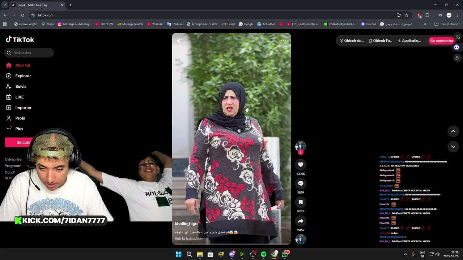This screenshot has height=260, width=463.
Task: Open YouTube bookmark
Action: [x=155, y=24]
